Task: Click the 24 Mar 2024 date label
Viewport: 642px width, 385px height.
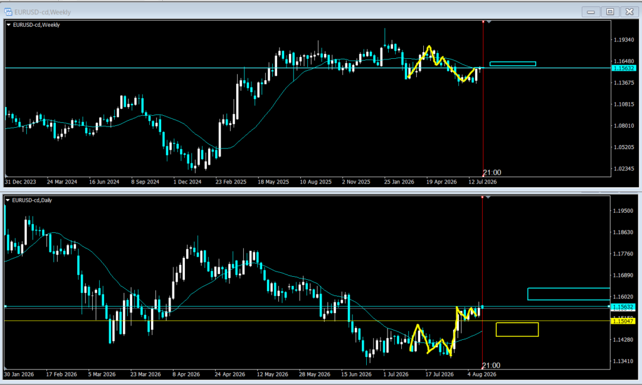Action: (x=62, y=182)
